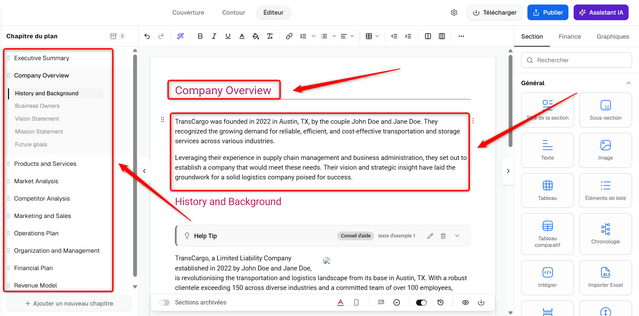Toggle underline formatting
639x316 pixels.
point(228,36)
